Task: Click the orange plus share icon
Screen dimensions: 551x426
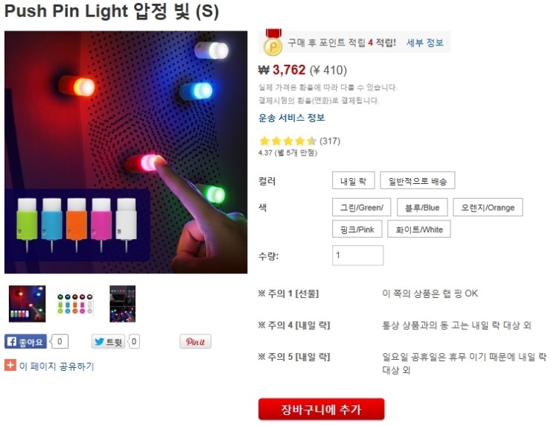Action: (10, 366)
